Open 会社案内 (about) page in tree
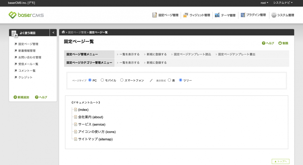Viewport: 303px width, 165px height. click(91, 117)
